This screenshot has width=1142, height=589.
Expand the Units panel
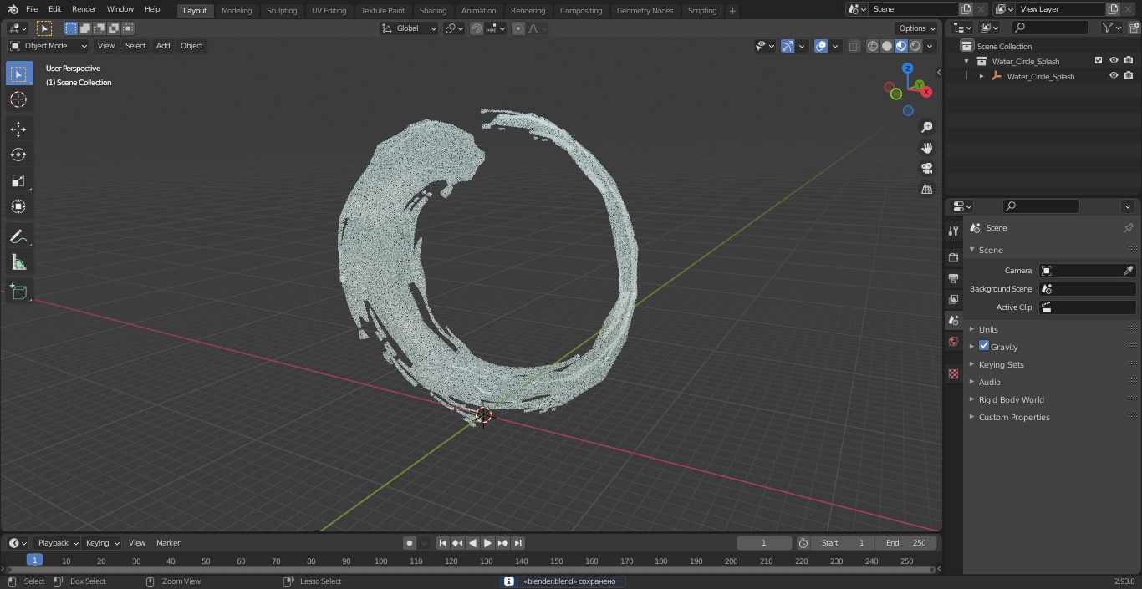click(988, 329)
